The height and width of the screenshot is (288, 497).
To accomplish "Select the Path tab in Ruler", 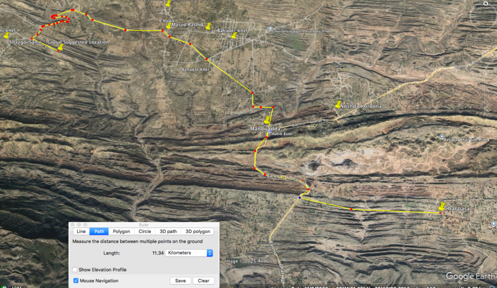I will pos(99,232).
